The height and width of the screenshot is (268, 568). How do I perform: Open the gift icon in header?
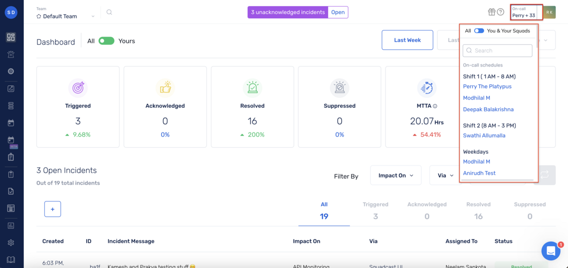491,12
